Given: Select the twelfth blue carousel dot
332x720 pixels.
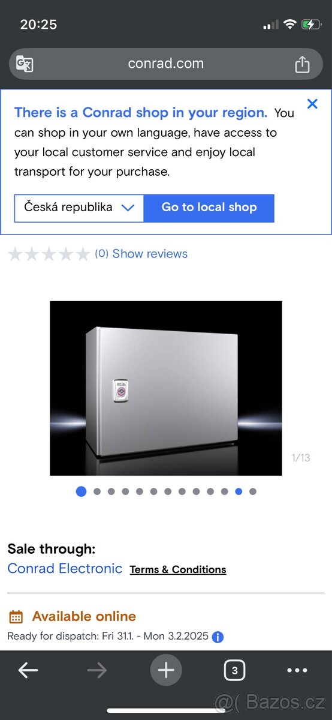Looking at the screenshot, I should click(239, 491).
